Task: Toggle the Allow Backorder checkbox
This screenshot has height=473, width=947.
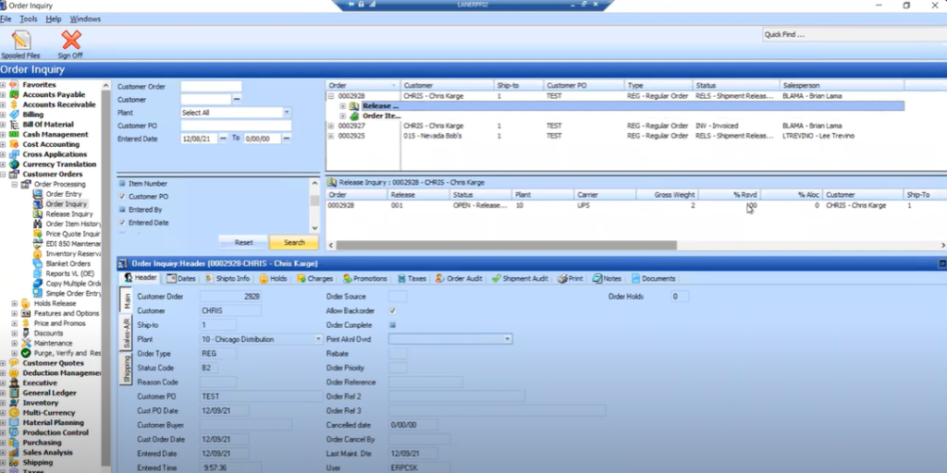Action: [392, 310]
